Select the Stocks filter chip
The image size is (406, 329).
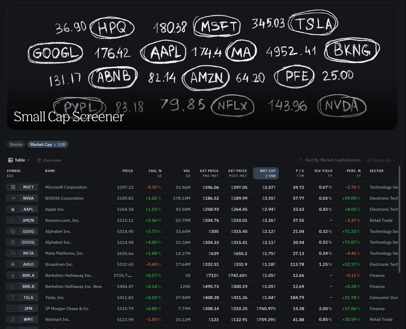pyautogui.click(x=16, y=144)
